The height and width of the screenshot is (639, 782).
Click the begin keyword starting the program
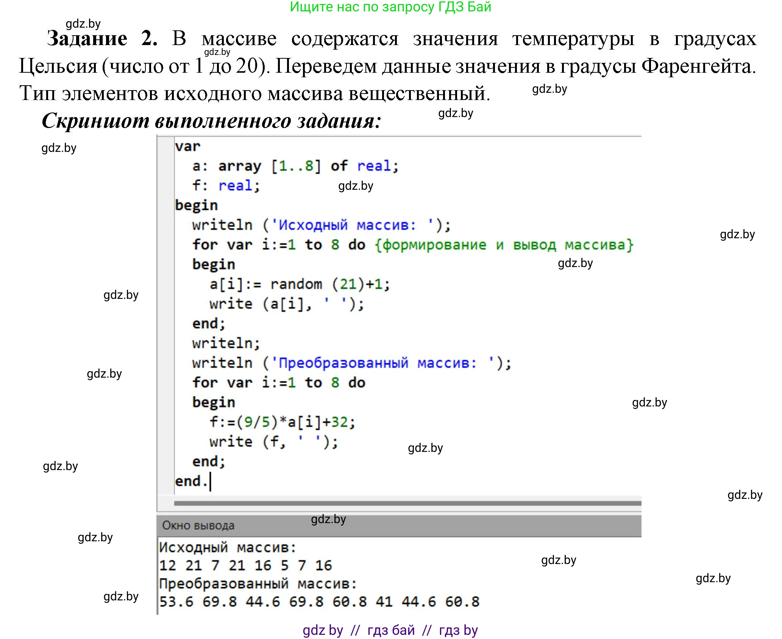point(197,205)
